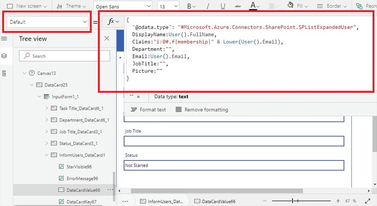The height and width of the screenshot is (206, 377).
Task: Click the Job Title input field
Action: (x=234, y=141)
